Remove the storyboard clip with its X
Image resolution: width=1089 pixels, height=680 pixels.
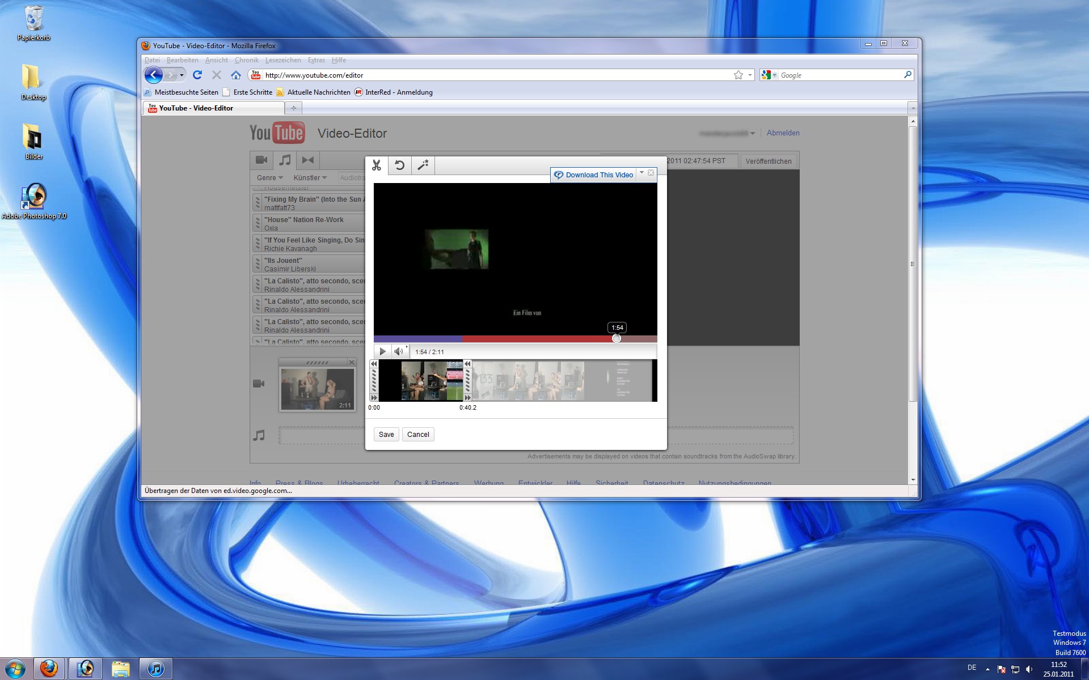pyautogui.click(x=352, y=362)
